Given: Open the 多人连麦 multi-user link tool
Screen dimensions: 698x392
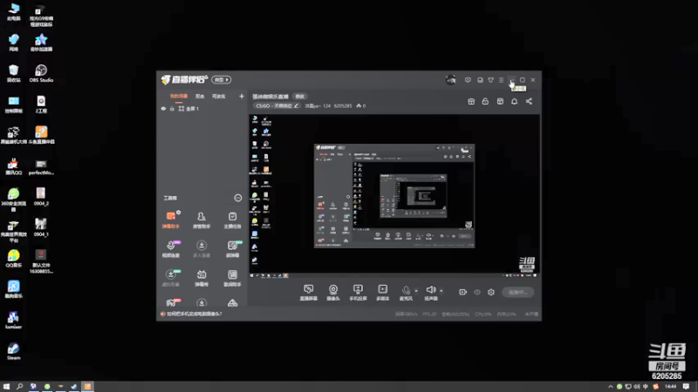Looking at the screenshot, I should [202, 249].
